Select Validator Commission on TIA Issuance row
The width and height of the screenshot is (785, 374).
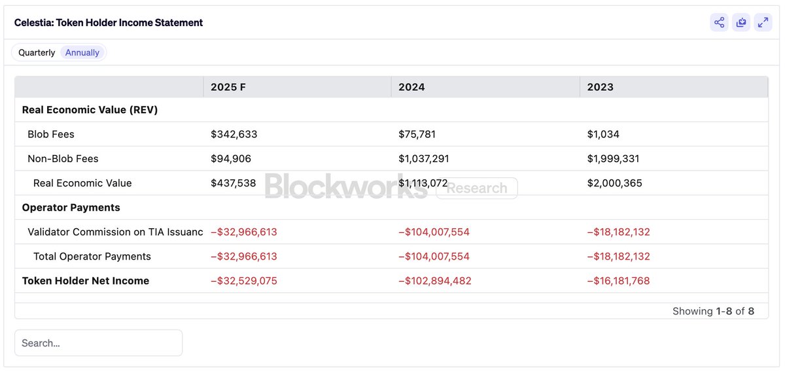tap(391, 232)
